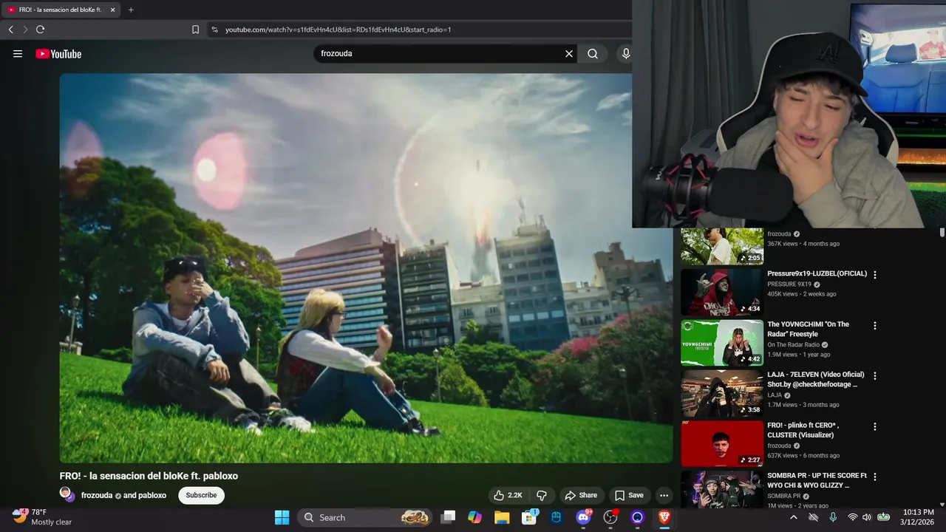
Task: Open SOMBRA PR - UP THE SCORE title
Action: click(x=817, y=480)
